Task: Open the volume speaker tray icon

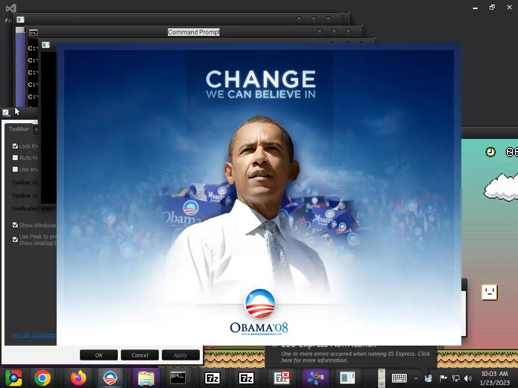Action: click(x=468, y=378)
